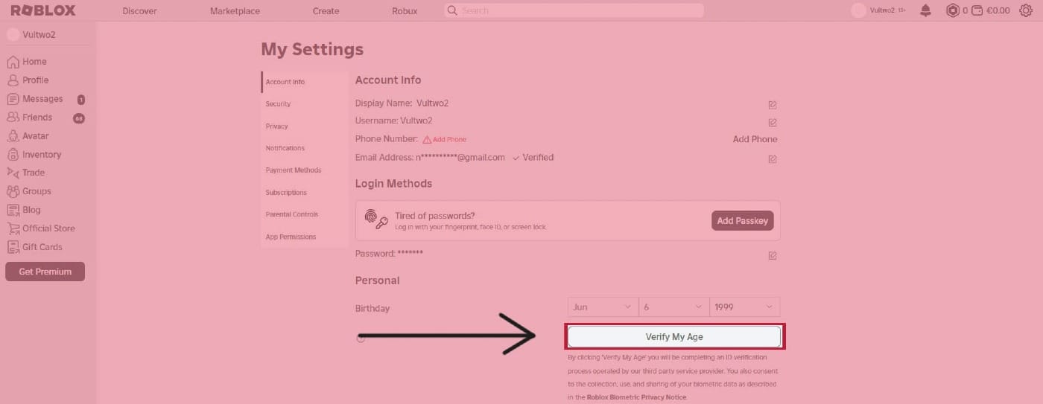Image resolution: width=1043 pixels, height=404 pixels.
Task: Open the Notifications settings tab
Action: pyautogui.click(x=305, y=148)
